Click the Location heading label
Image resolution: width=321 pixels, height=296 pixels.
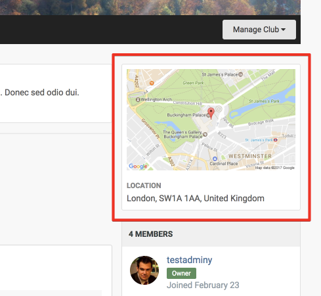point(144,185)
